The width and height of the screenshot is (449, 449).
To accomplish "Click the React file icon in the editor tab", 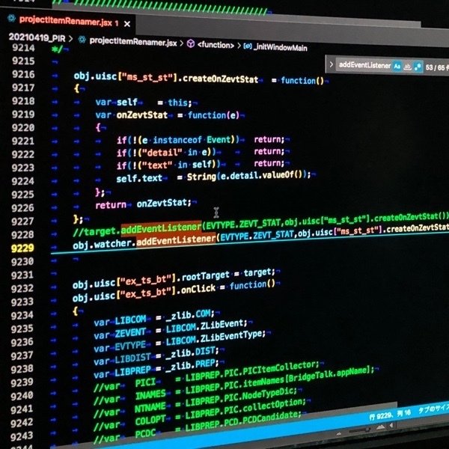I will click(x=12, y=19).
